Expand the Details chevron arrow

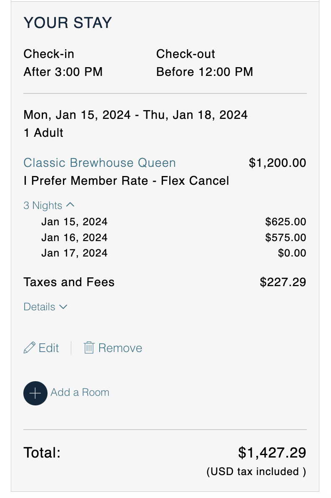coord(63,307)
